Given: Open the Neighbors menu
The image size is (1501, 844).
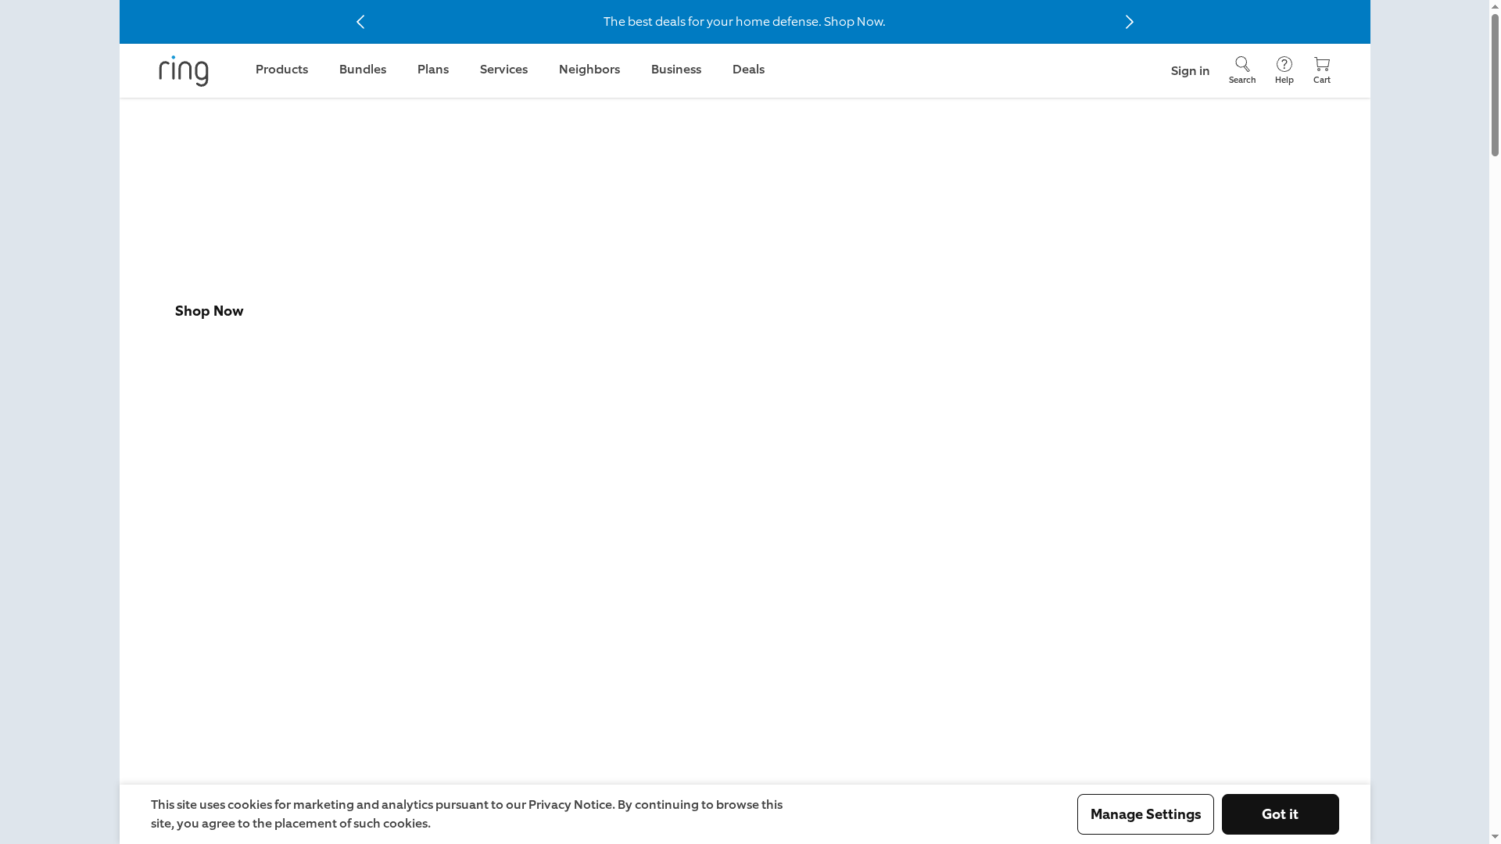Looking at the screenshot, I should (x=589, y=70).
